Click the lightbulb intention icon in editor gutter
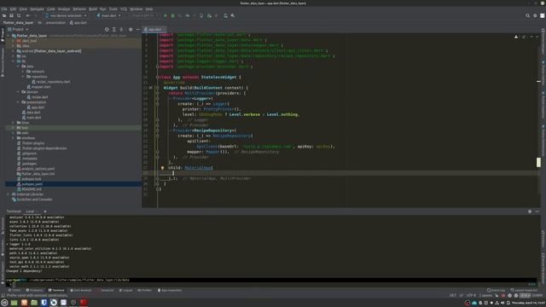The height and width of the screenshot is (307, 546). click(x=162, y=168)
